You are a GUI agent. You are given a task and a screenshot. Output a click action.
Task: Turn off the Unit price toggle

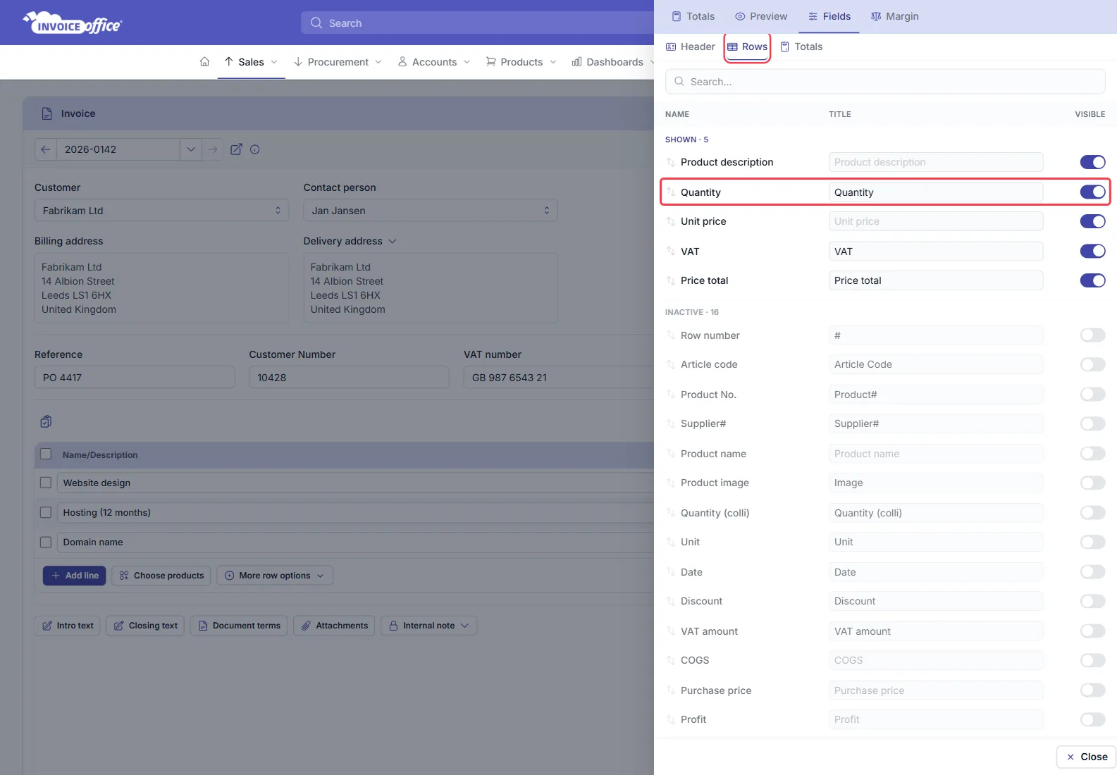[1092, 221]
